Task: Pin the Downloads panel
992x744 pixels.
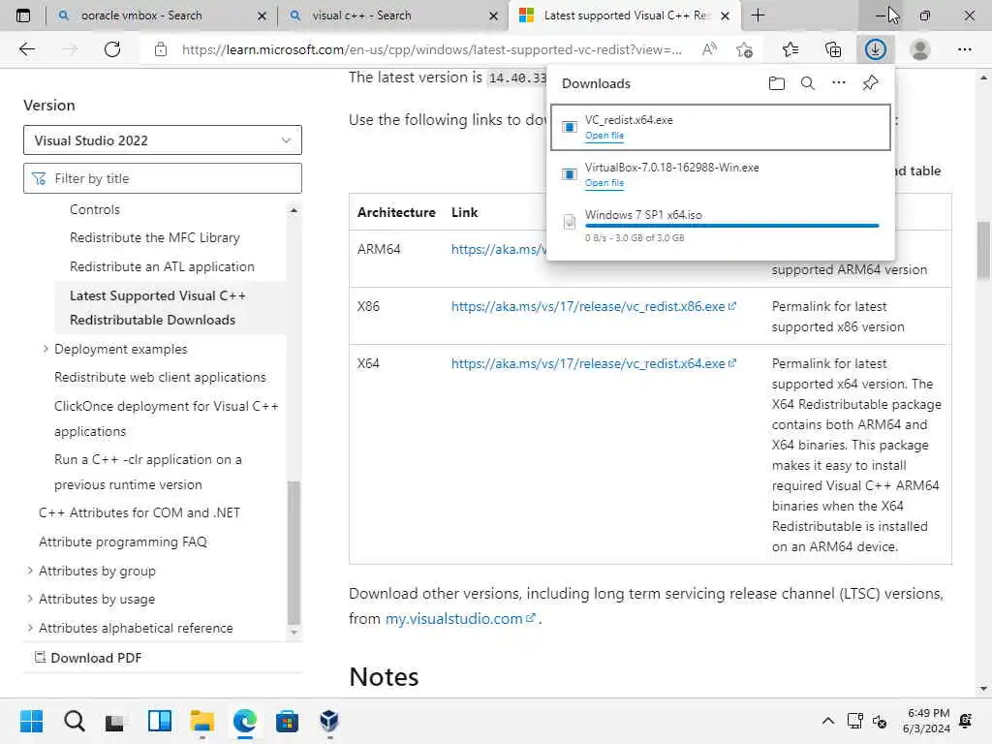Action: [871, 82]
